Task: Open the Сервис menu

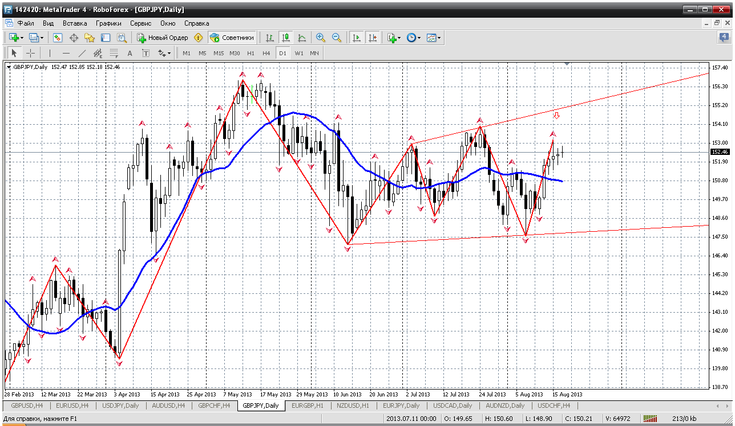Action: (140, 23)
